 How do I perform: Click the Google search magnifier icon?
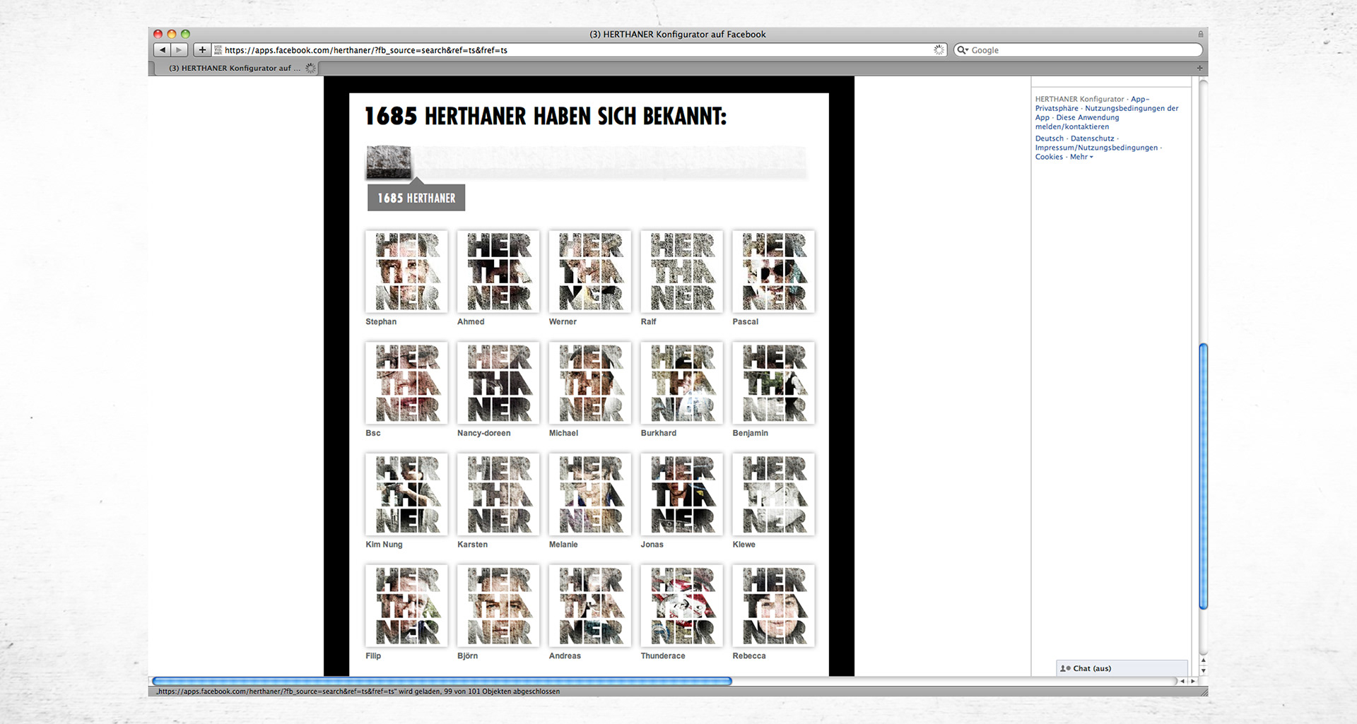(x=962, y=50)
